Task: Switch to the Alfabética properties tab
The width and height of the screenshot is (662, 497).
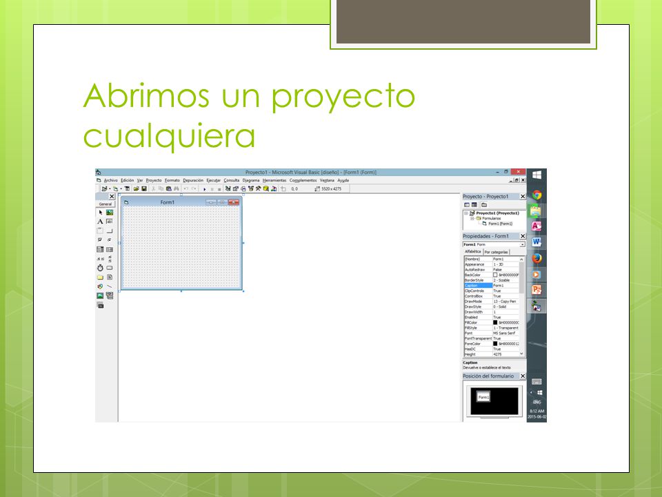Action: coord(473,251)
